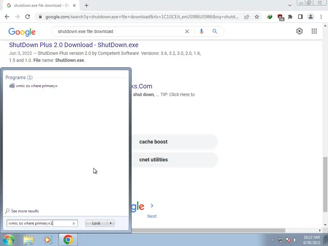The height and width of the screenshot is (246, 328).
Task: Open the globe download manager extension
Action: [270, 17]
